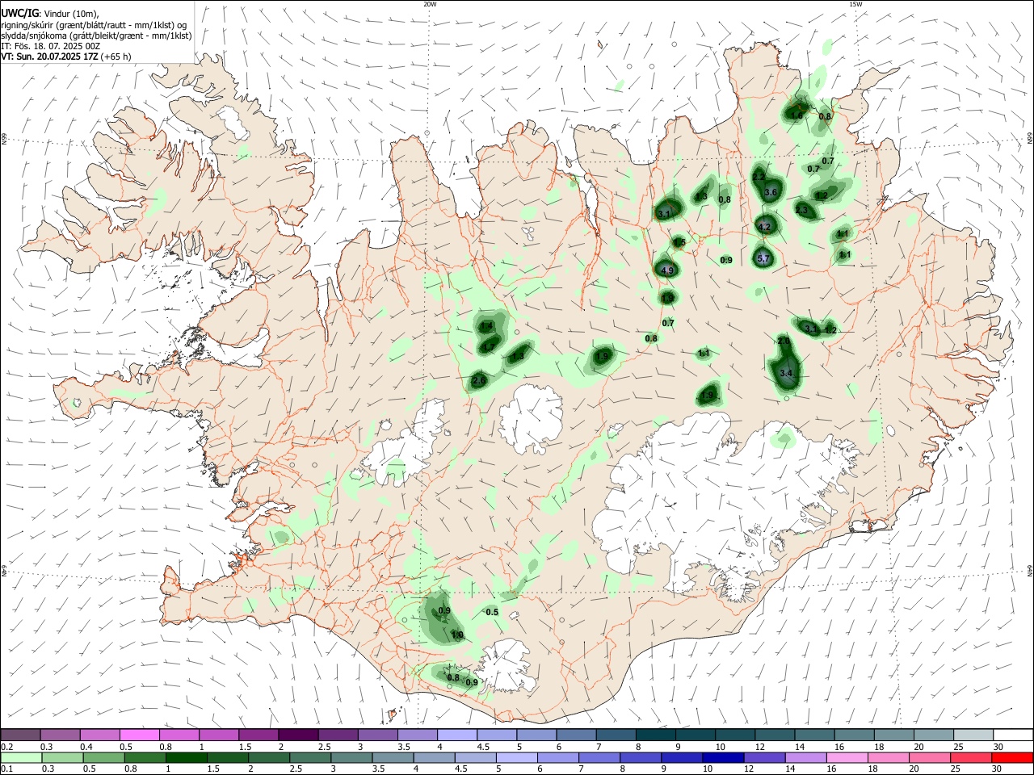The height and width of the screenshot is (775, 1034).
Task: Pick the red rain swatch starting at 30
Action: (1012, 758)
